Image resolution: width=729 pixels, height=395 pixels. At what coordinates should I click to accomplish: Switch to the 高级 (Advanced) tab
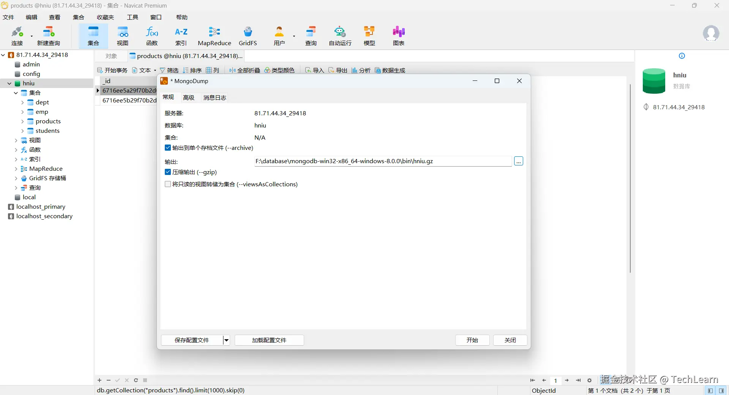click(189, 98)
